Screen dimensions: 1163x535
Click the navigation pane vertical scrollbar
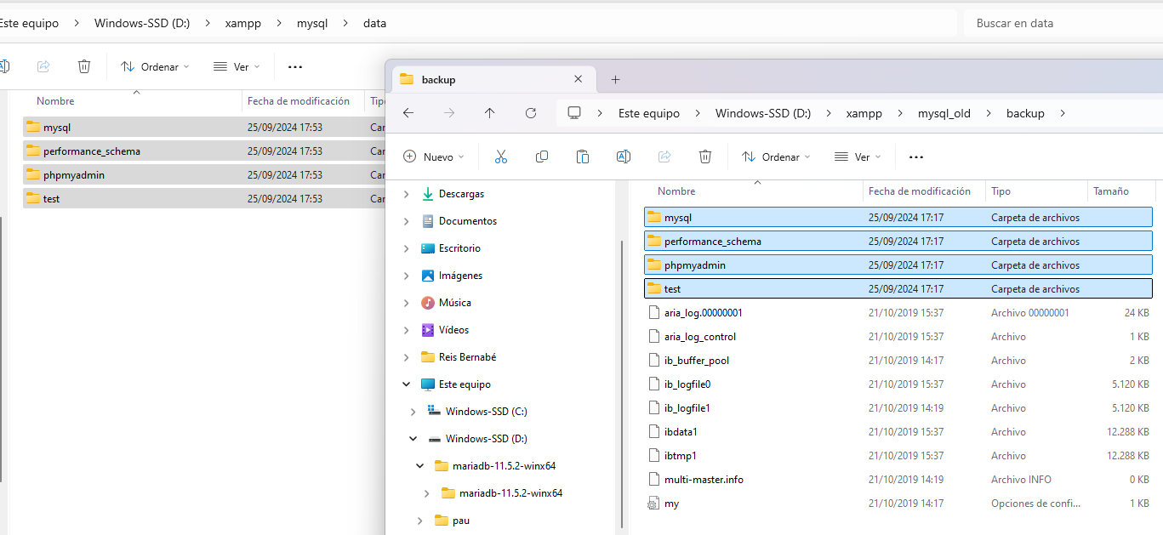click(623, 383)
